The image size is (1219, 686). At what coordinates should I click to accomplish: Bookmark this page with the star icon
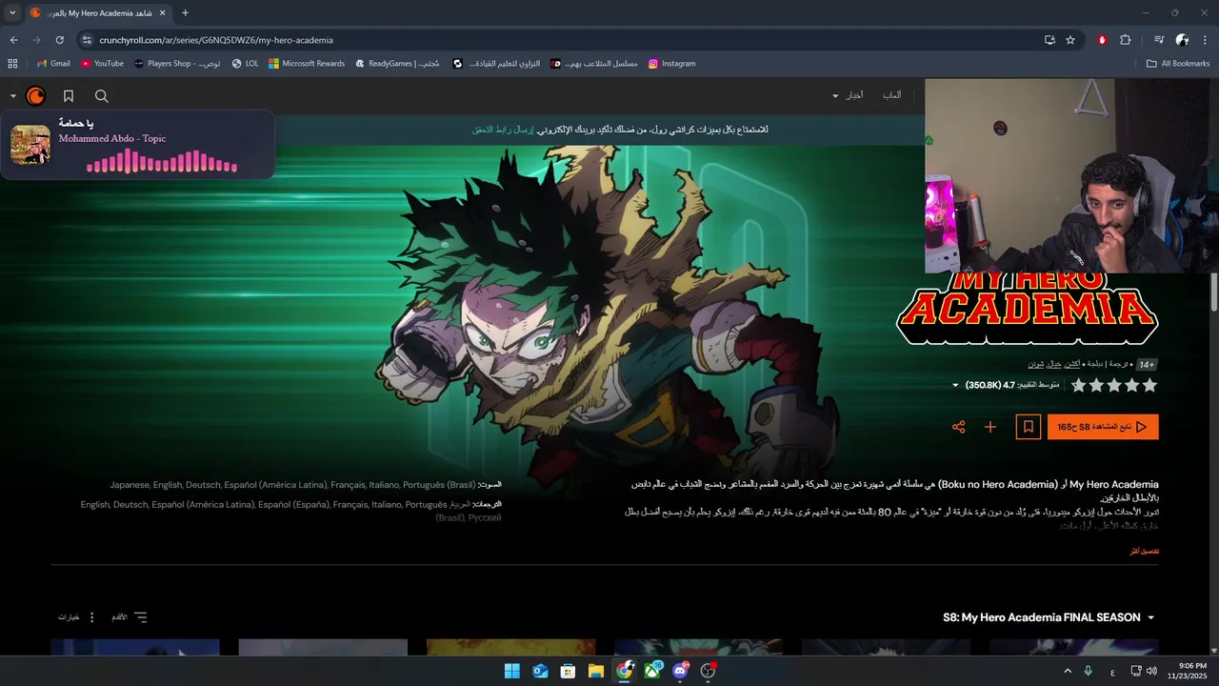[1070, 40]
